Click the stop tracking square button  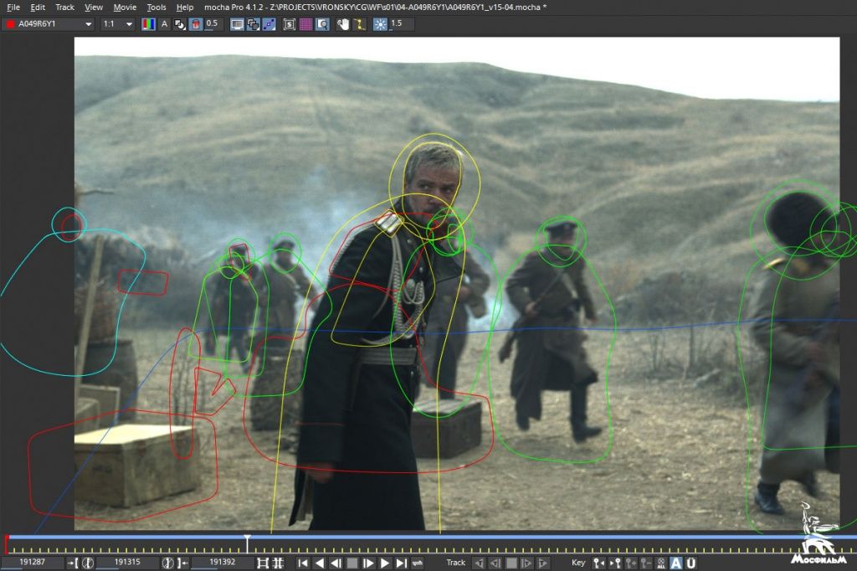[x=511, y=563]
